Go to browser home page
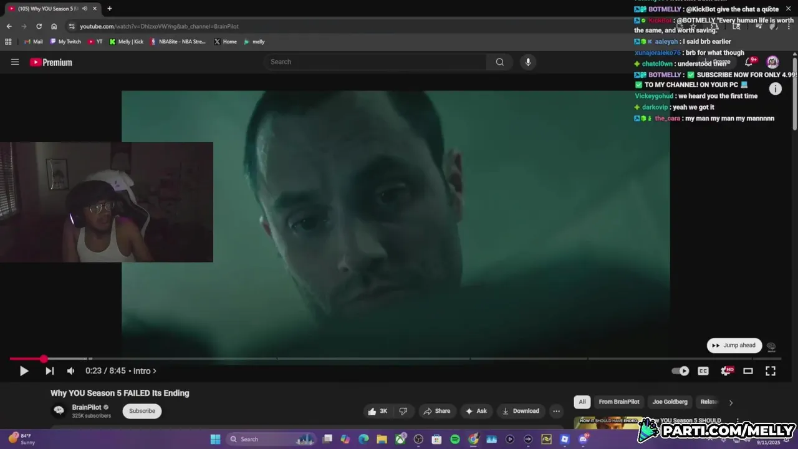This screenshot has width=798, height=449. (54, 26)
